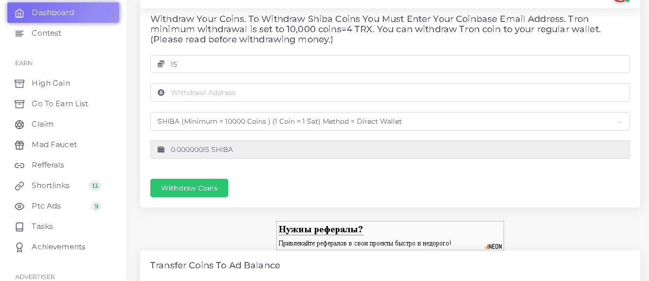Screen dimensions: 649x281
Task: Click the Shortlinks count badge 13
Action: [95, 186]
